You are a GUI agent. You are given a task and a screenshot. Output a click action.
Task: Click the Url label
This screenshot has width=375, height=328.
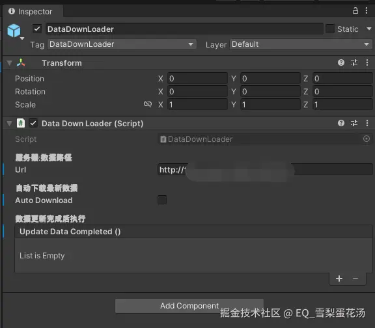(21, 170)
